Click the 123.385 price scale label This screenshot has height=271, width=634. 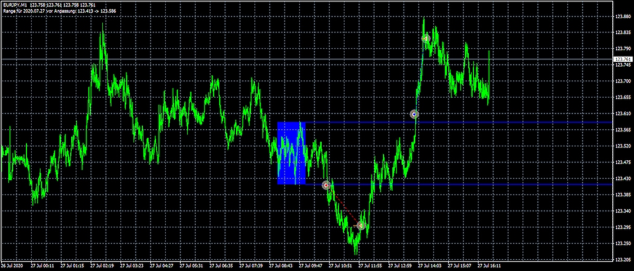[x=623, y=195]
